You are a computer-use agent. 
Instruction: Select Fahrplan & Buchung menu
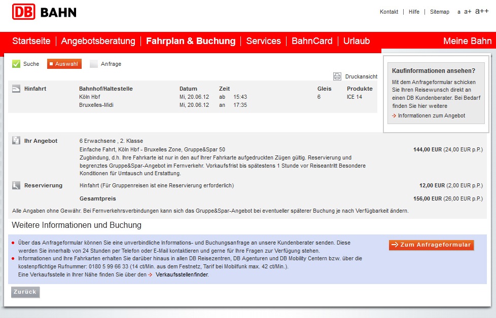point(191,41)
